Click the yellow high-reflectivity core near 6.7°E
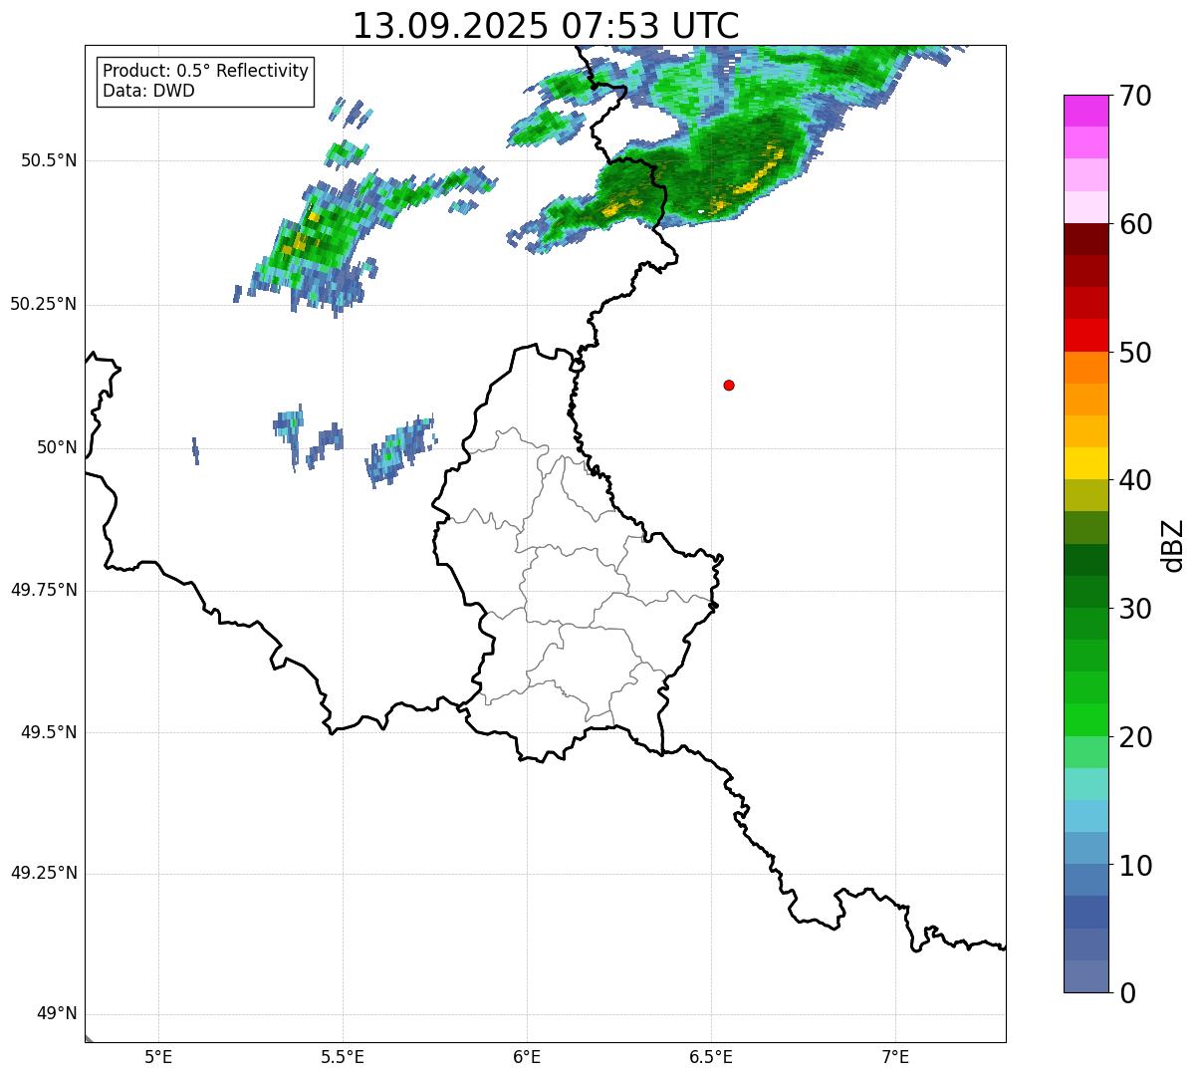 click(757, 171)
